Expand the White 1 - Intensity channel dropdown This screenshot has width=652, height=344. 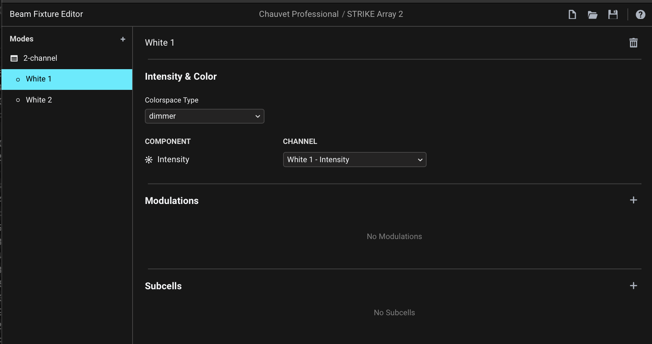tap(354, 160)
